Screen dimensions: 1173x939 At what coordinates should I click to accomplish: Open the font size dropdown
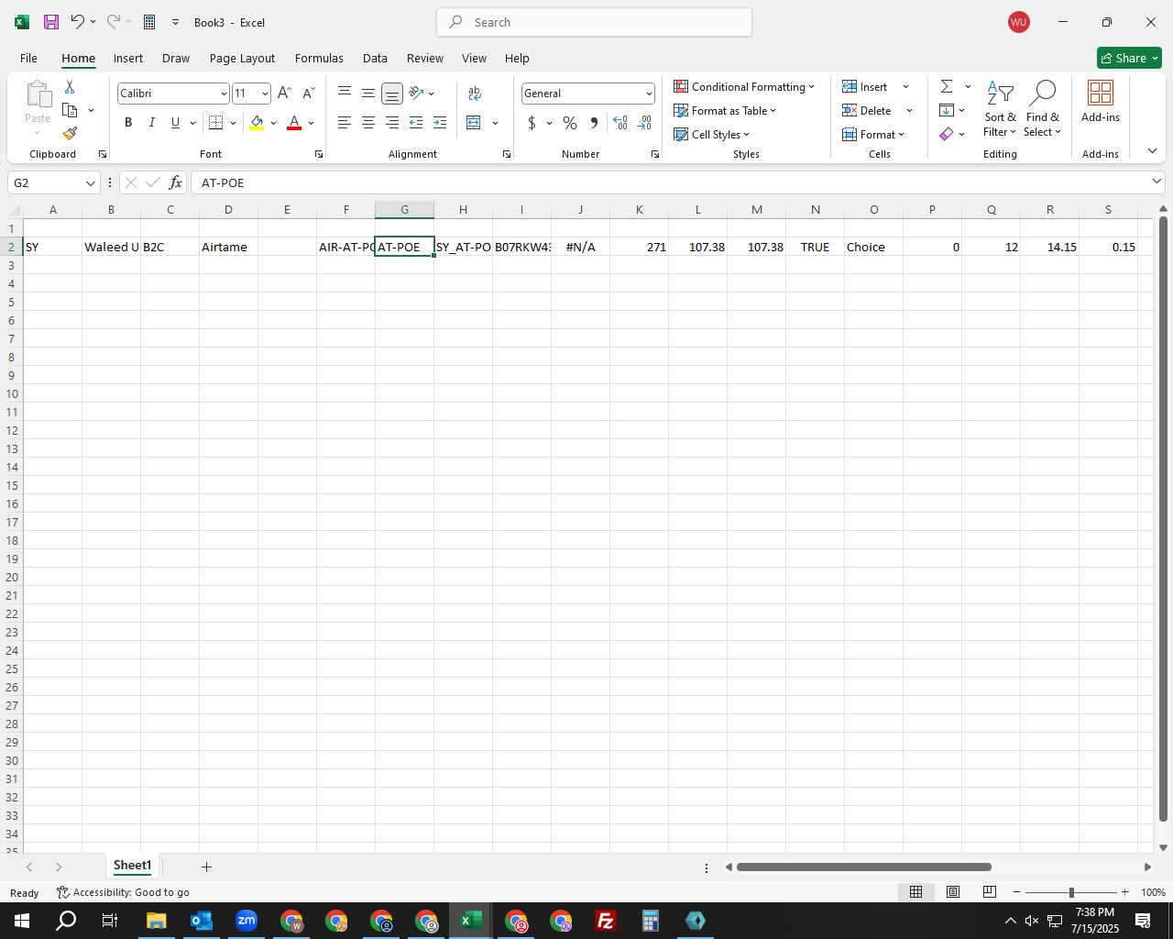pos(265,94)
